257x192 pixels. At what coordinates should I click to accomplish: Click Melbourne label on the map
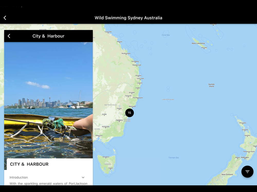[x=99, y=135]
